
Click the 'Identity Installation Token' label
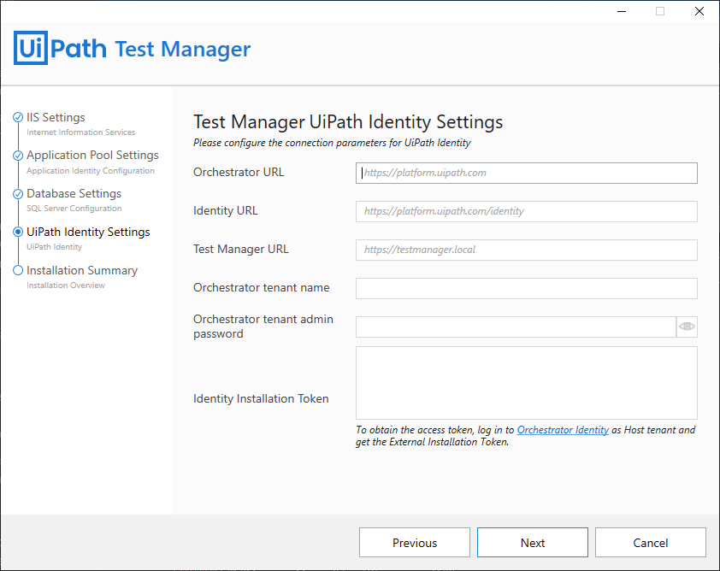click(x=261, y=398)
